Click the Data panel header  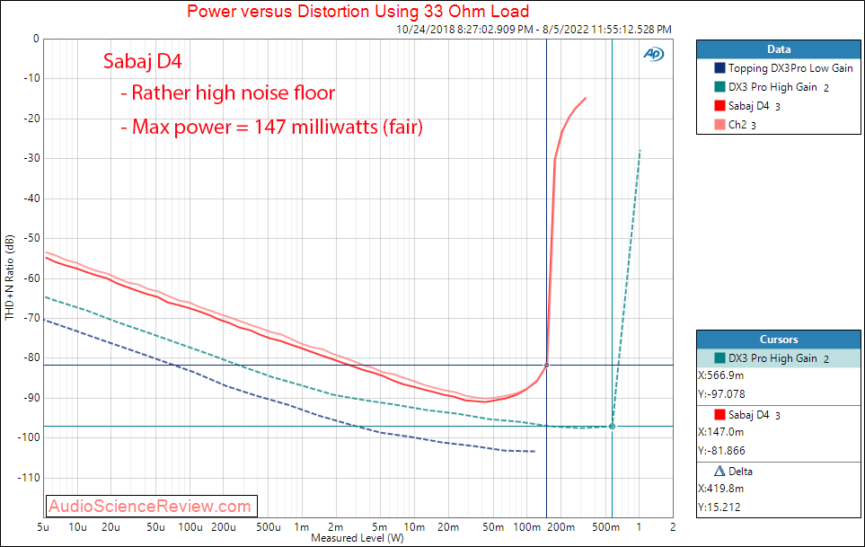point(779,49)
